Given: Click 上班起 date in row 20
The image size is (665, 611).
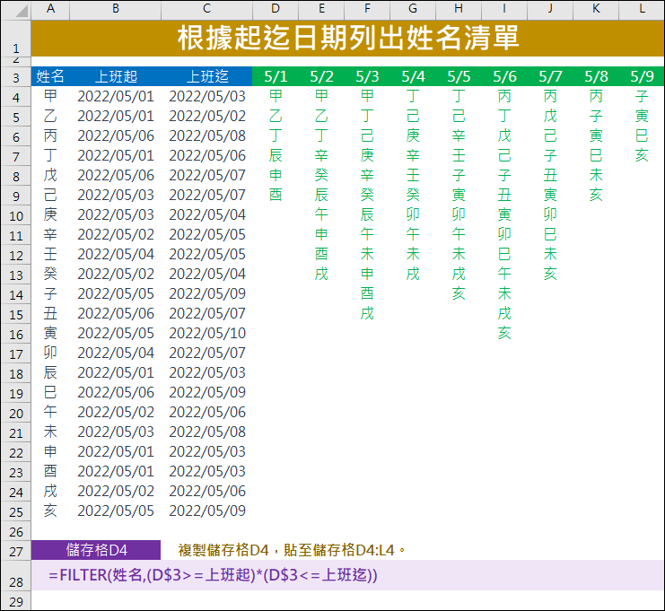Looking at the screenshot, I should [x=116, y=412].
